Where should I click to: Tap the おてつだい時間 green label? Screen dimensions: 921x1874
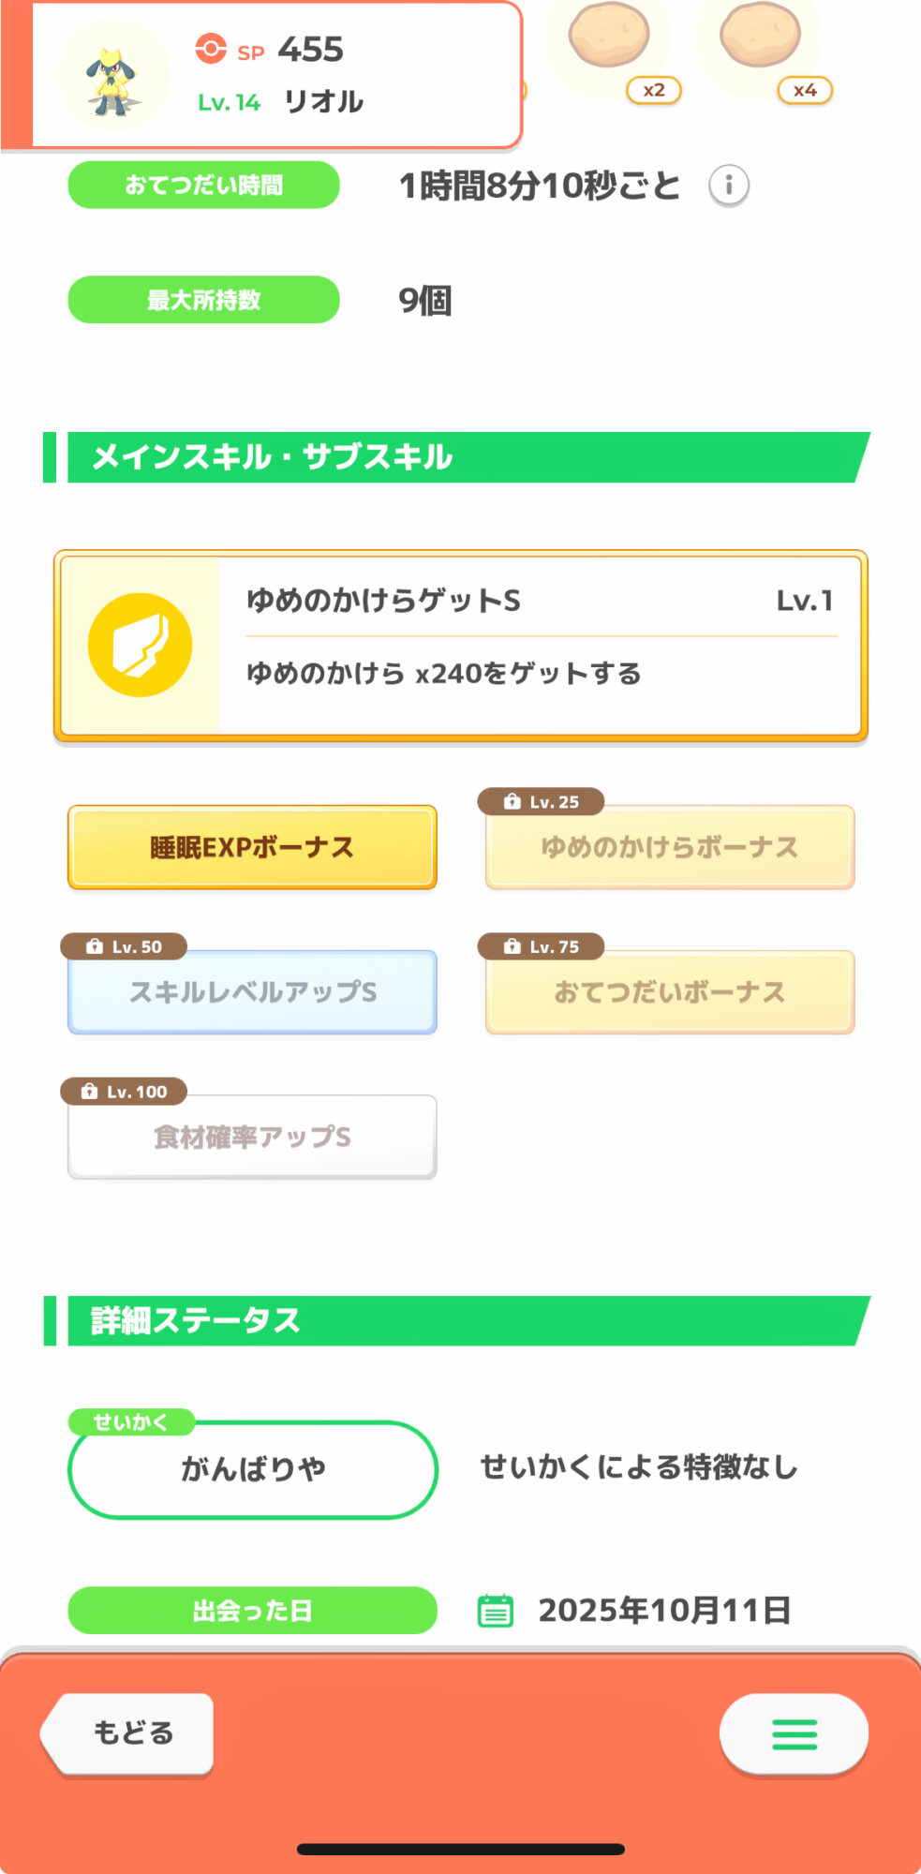coord(203,186)
